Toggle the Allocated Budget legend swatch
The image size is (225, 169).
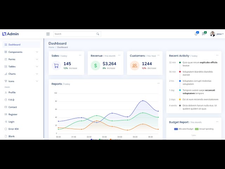(x=176, y=129)
